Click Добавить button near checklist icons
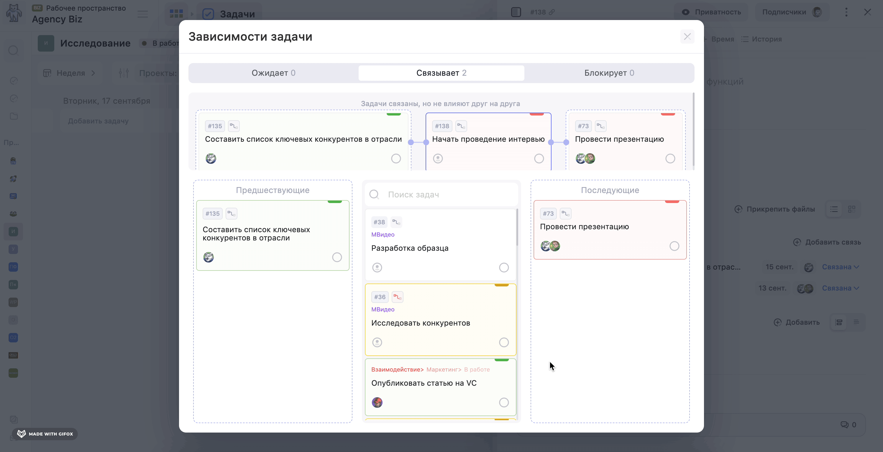Viewport: 883px width, 452px height. click(x=797, y=323)
